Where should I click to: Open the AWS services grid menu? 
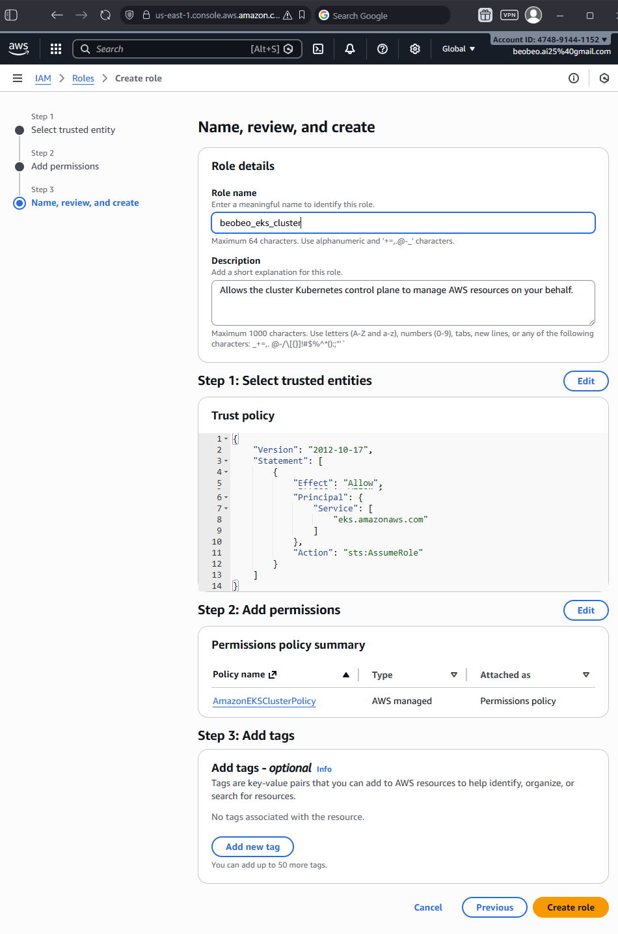(x=56, y=49)
